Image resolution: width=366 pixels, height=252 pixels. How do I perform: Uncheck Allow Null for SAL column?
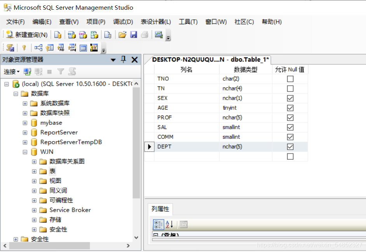290,128
